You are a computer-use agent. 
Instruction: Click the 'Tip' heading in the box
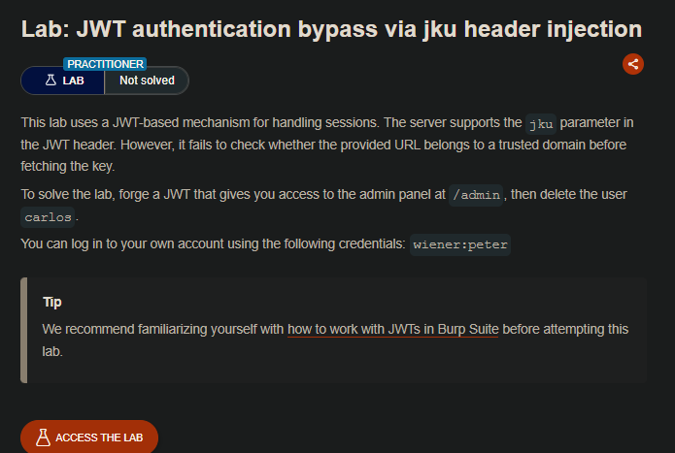[52, 302]
